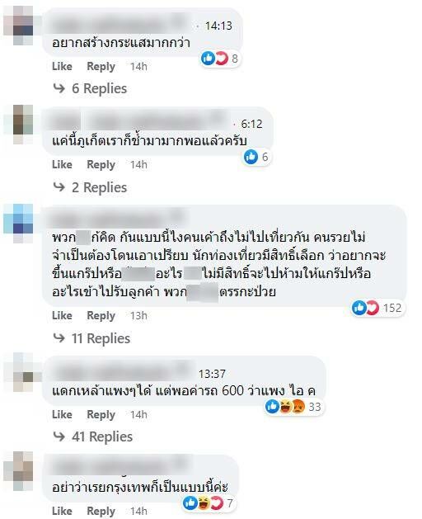The image size is (422, 519).
Task: Open the reactions on the comment with 152 reactions
Action: click(x=377, y=308)
